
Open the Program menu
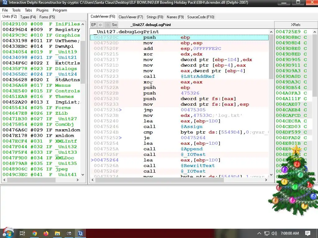(60, 10)
